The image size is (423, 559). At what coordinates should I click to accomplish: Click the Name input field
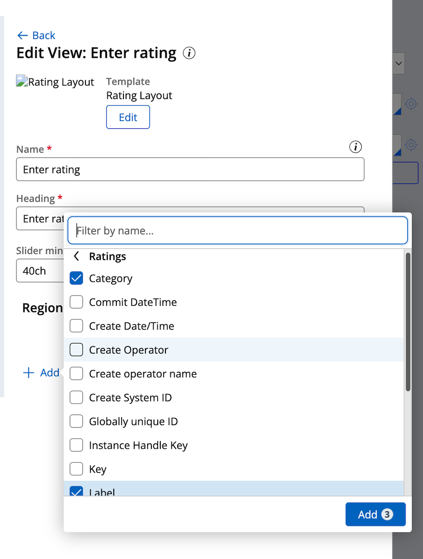pyautogui.click(x=190, y=169)
